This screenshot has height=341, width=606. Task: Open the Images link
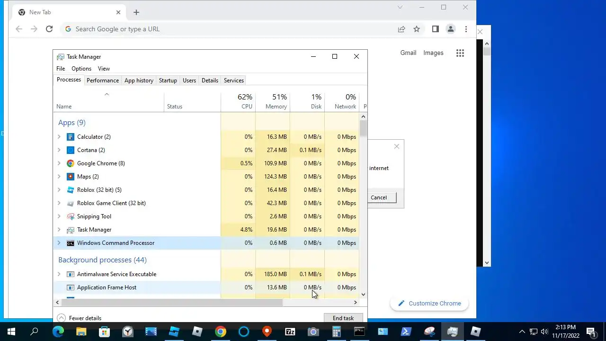pyautogui.click(x=433, y=53)
